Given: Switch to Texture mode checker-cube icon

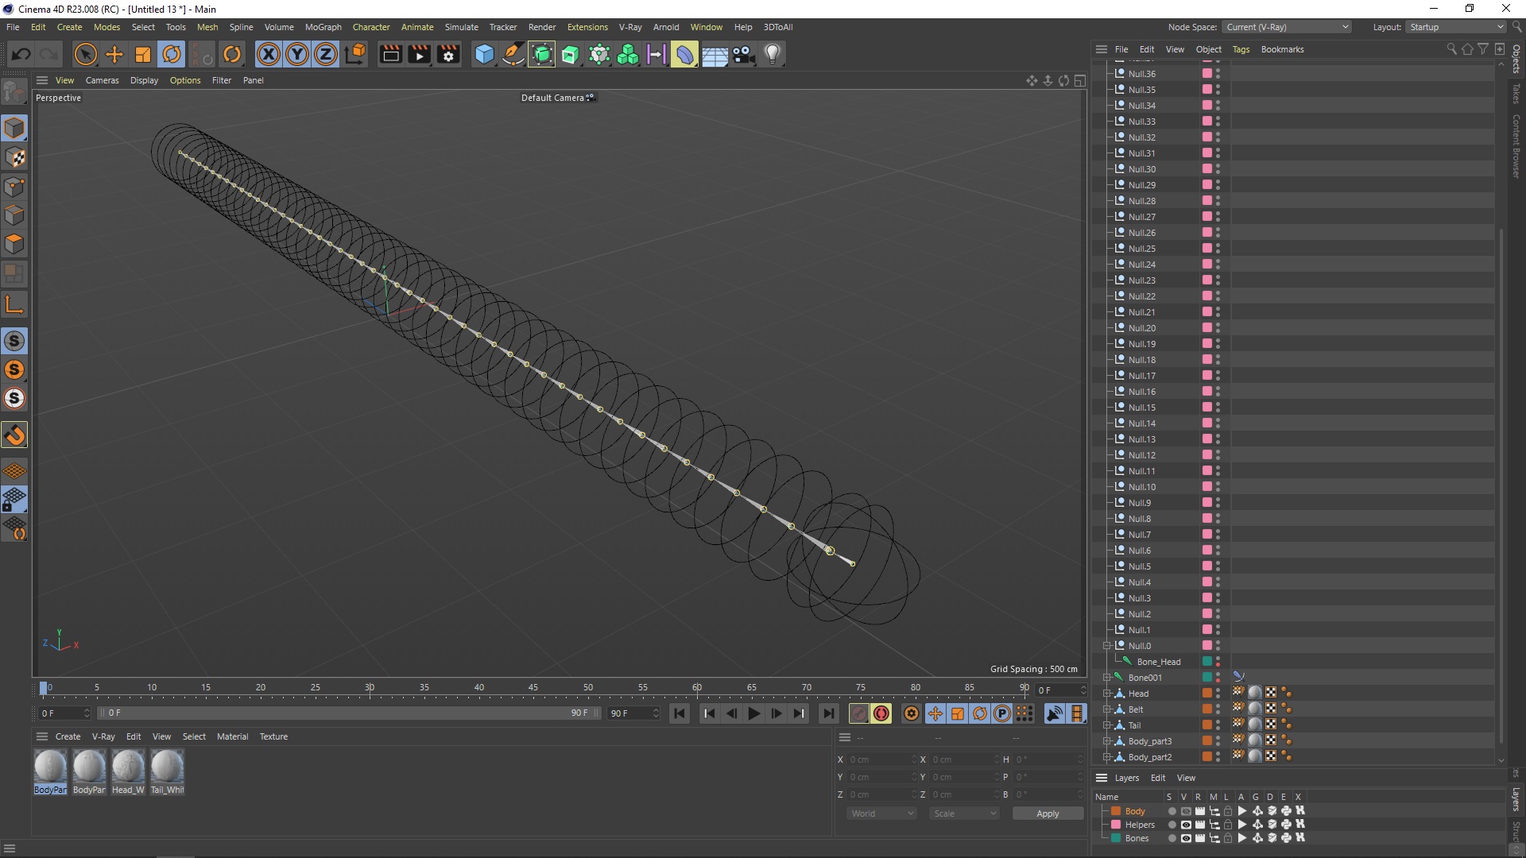Looking at the screenshot, I should pyautogui.click(x=14, y=157).
